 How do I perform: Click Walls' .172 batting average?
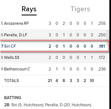click(x=102, y=58)
